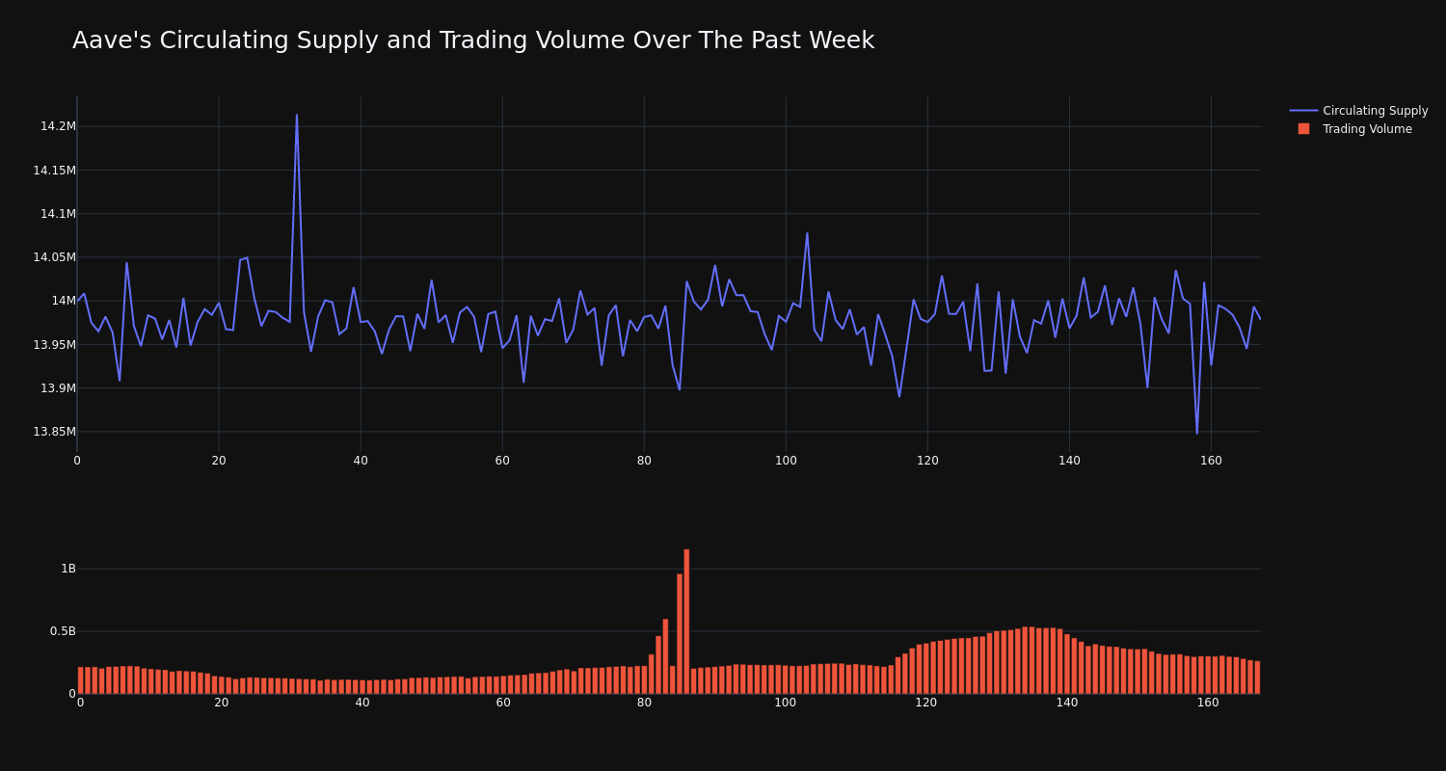This screenshot has width=1446, height=771.
Task: Click the highest supply spike on line chart
Action: (x=297, y=116)
